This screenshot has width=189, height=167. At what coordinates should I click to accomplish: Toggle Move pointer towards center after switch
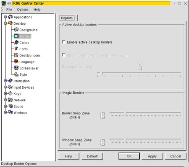pyautogui.click(x=63, y=55)
